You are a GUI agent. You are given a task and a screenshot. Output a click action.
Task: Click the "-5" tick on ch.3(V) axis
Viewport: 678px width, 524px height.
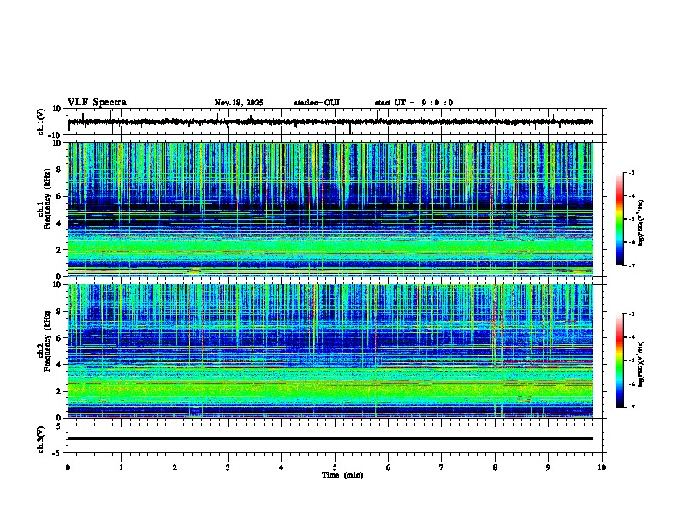click(58, 453)
